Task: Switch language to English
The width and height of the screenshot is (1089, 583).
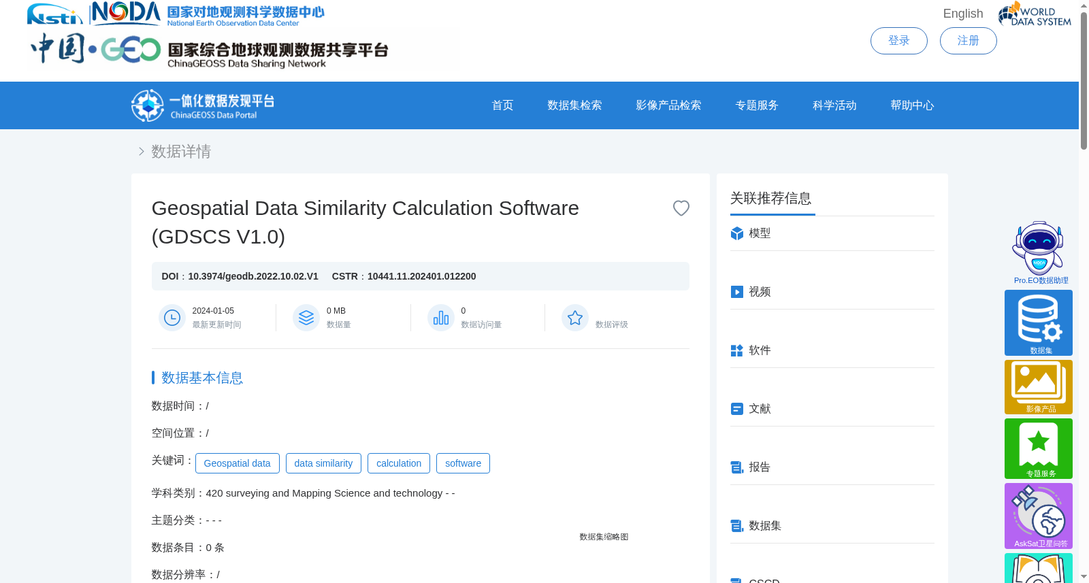Action: (x=963, y=14)
